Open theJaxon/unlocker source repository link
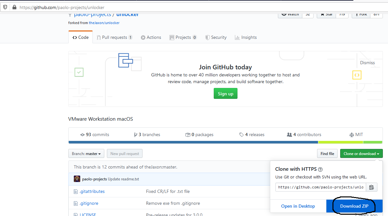 coord(104,23)
